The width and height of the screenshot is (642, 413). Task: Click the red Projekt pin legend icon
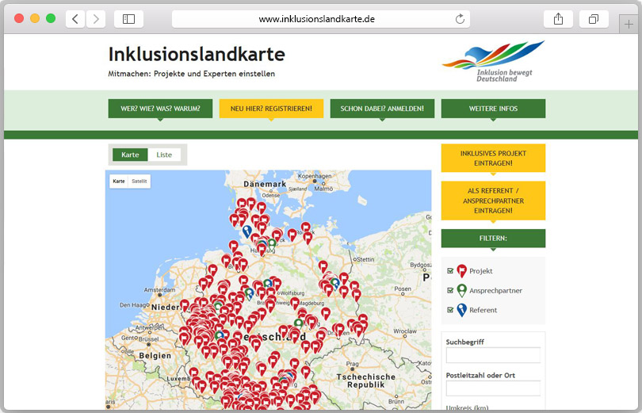(x=461, y=270)
